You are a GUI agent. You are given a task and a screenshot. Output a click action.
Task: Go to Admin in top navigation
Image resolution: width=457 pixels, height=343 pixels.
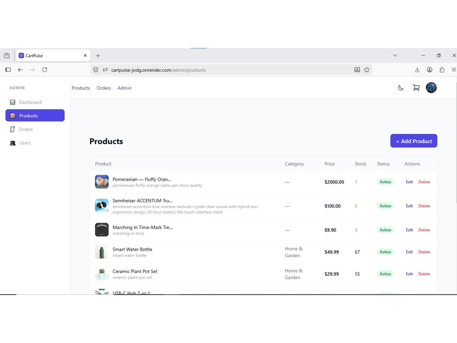(124, 88)
